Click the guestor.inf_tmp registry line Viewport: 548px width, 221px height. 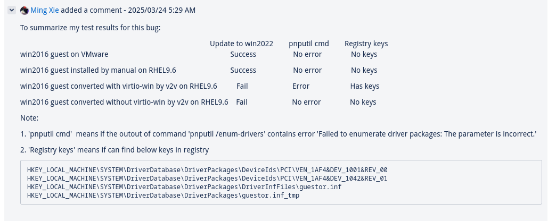163,195
